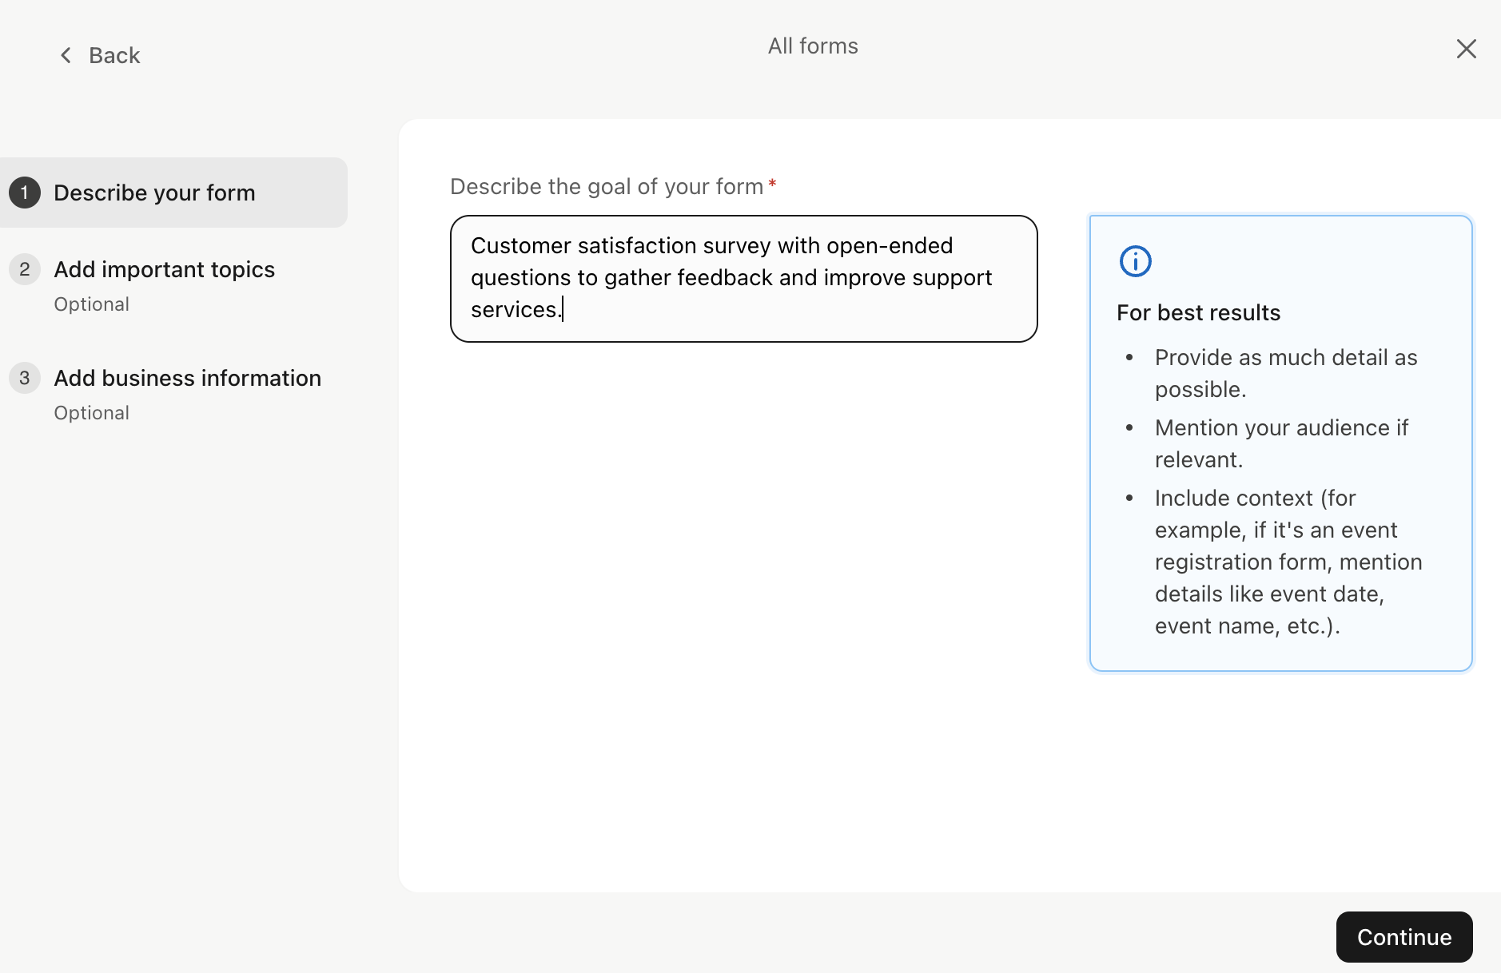Click the step 2 number circle

(x=25, y=269)
